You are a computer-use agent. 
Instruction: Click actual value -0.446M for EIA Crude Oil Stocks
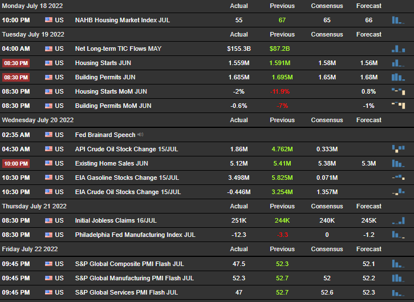pos(239,192)
